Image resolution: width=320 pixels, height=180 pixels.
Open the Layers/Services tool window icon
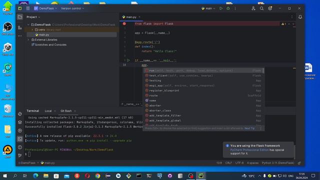pyautogui.click(x=20, y=122)
